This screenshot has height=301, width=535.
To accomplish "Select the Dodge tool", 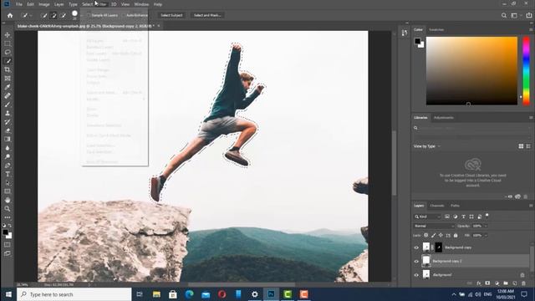I will (x=8, y=156).
